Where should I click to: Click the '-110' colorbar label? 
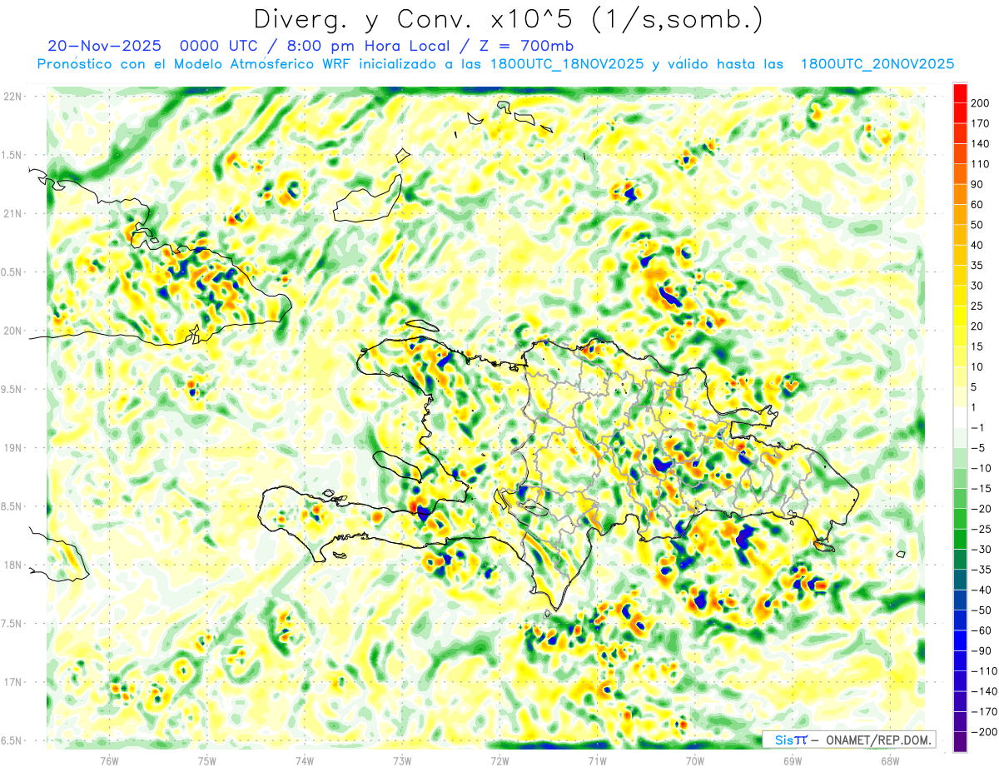[x=983, y=670]
